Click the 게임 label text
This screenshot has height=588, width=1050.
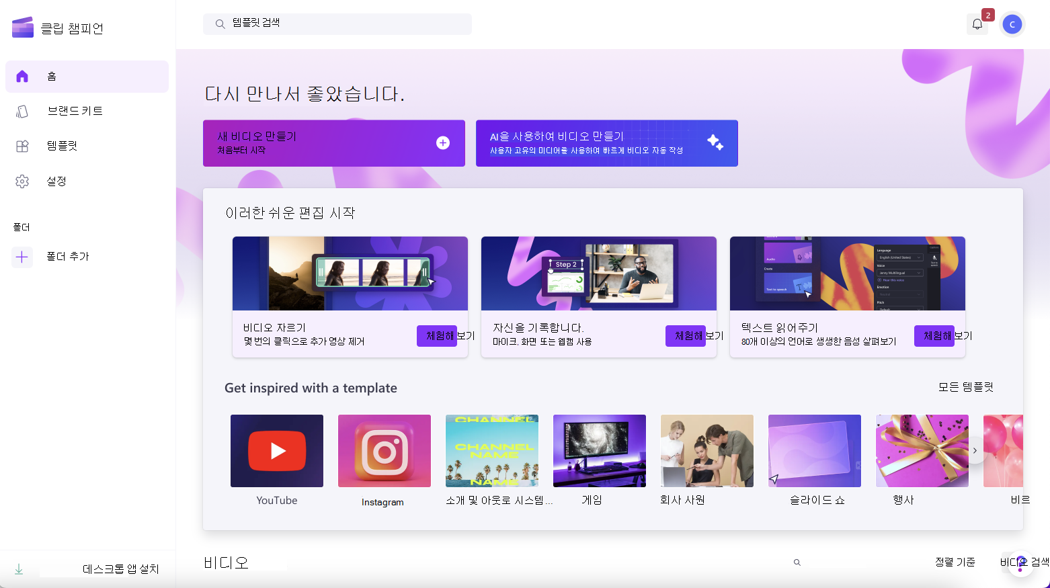[x=592, y=500]
